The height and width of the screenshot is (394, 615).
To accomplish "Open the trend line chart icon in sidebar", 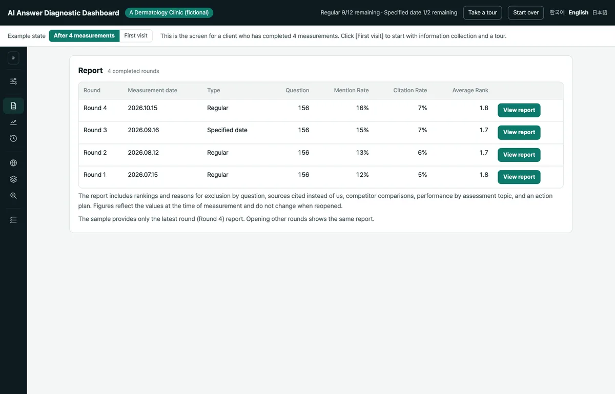I will pyautogui.click(x=13, y=122).
